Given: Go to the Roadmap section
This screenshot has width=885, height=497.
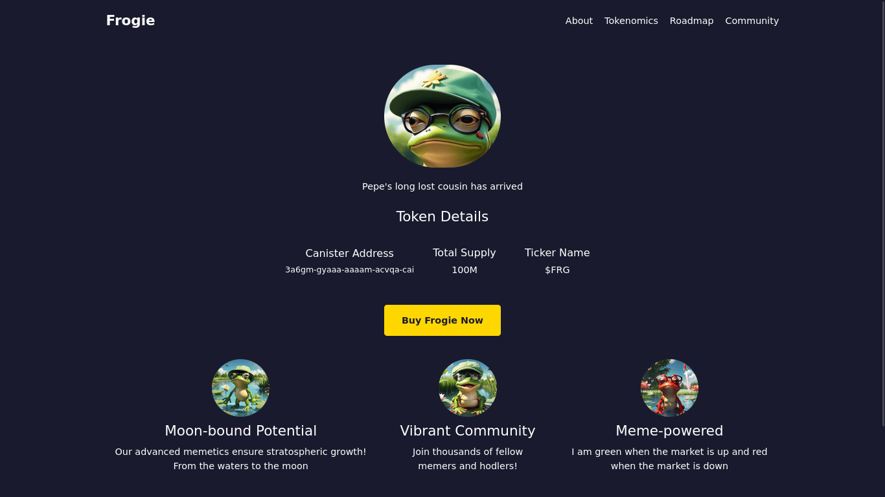Looking at the screenshot, I should click(x=691, y=21).
